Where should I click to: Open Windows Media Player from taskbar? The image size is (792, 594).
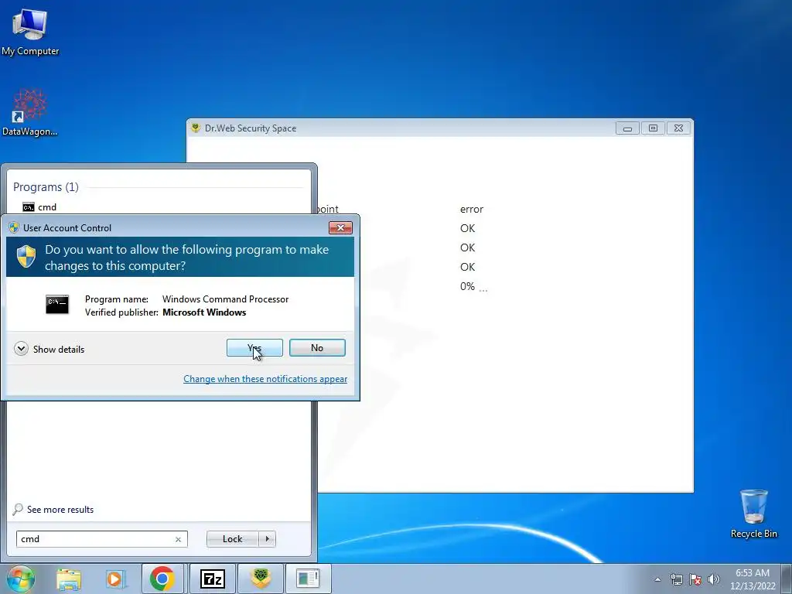(115, 579)
